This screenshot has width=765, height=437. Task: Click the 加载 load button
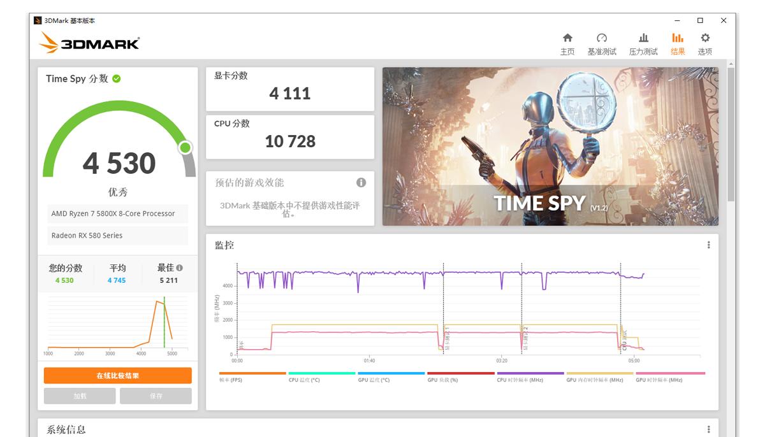pos(80,396)
